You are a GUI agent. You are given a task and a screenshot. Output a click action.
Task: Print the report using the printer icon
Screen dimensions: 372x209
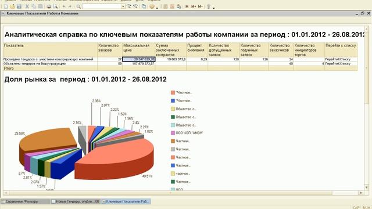(49, 6)
